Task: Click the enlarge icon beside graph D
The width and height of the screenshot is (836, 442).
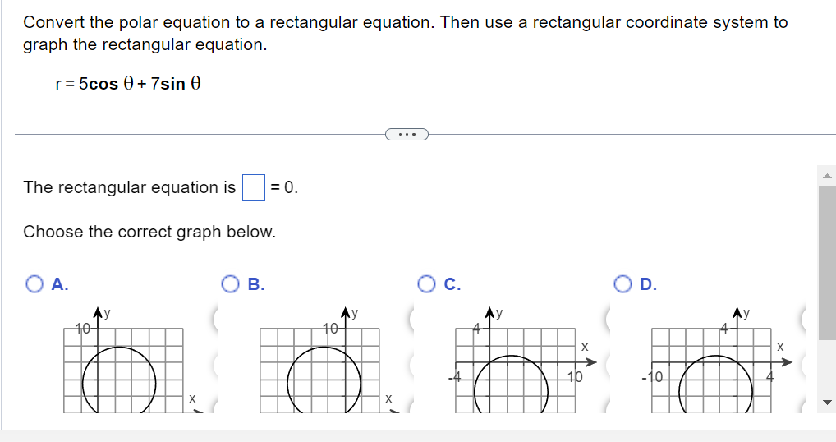Action: [803, 319]
